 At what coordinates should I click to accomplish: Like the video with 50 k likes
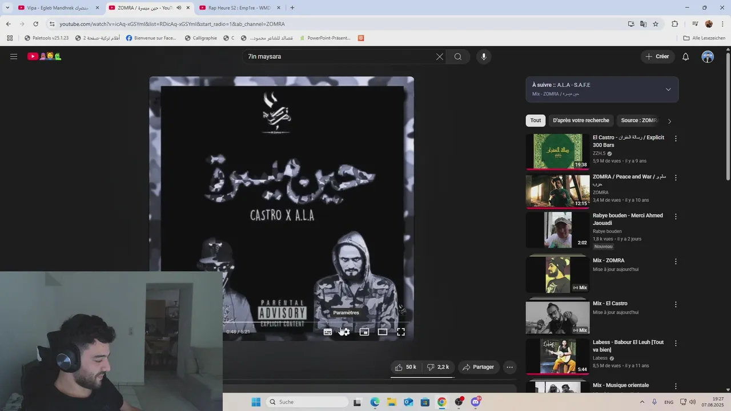406,367
